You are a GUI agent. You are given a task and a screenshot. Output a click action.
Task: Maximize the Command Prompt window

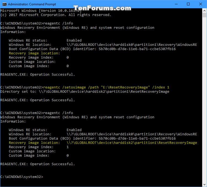point(188,4)
